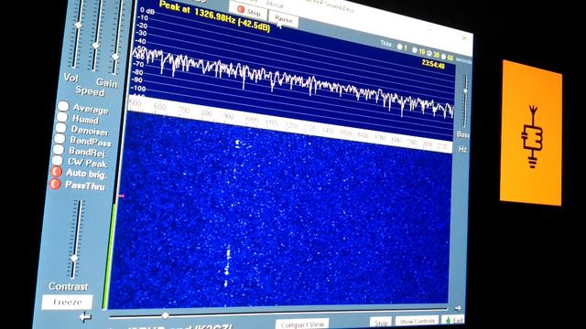
Task: Click the 1000 label on frequency scale
Action: tap(252, 120)
